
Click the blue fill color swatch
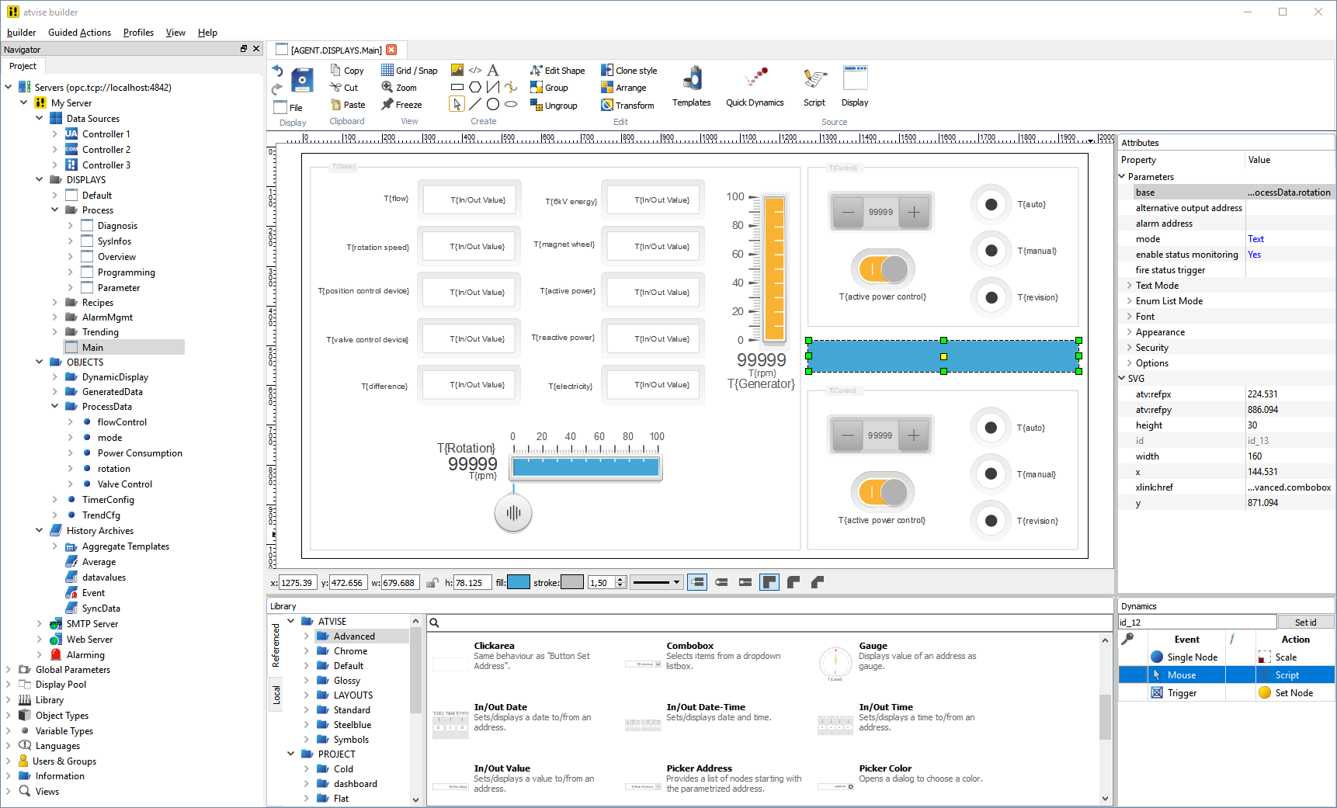coord(518,582)
